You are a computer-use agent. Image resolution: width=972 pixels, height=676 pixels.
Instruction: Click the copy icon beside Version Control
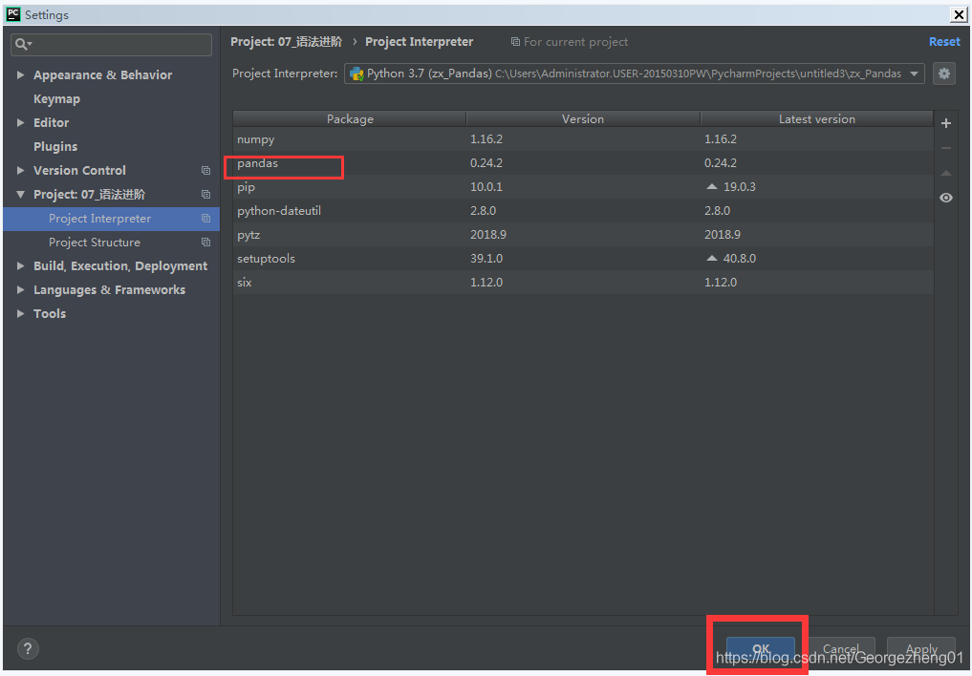(205, 170)
